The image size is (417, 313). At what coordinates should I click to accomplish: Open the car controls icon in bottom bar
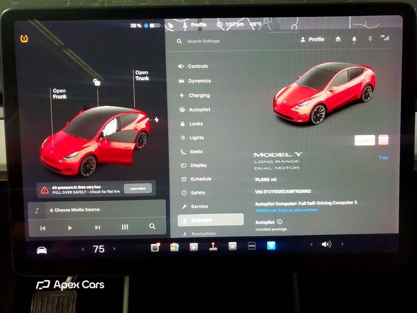(x=42, y=250)
